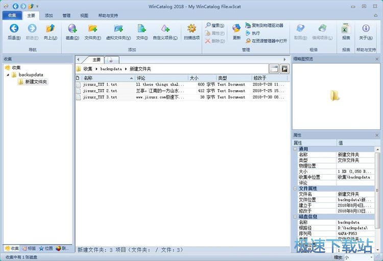Click quick access Back icon in title bar
Screen dimensions: 383x261
point(15,6)
